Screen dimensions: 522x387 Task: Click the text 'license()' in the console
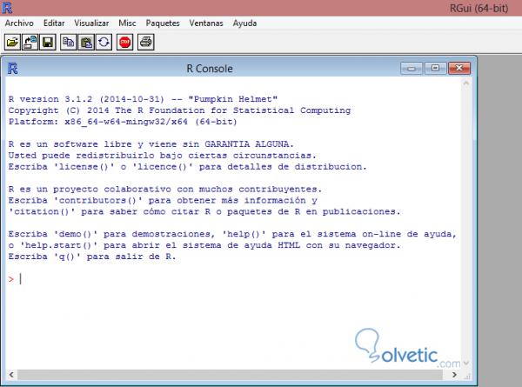[x=84, y=166]
